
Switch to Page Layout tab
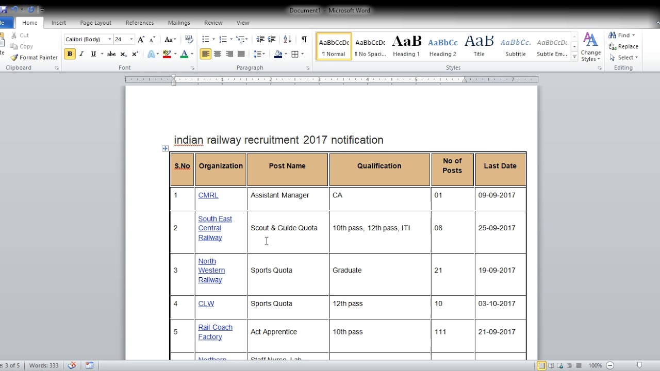coord(96,23)
